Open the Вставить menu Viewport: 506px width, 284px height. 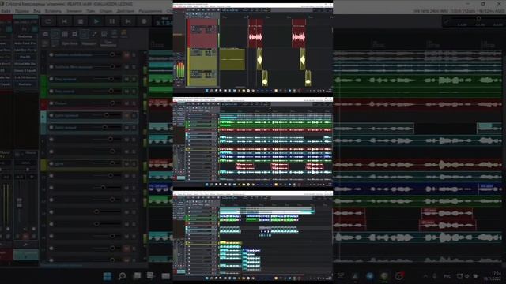tap(53, 11)
